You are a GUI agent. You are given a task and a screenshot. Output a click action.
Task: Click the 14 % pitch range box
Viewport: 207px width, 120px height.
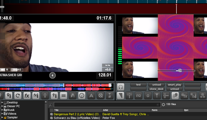pos(108,65)
